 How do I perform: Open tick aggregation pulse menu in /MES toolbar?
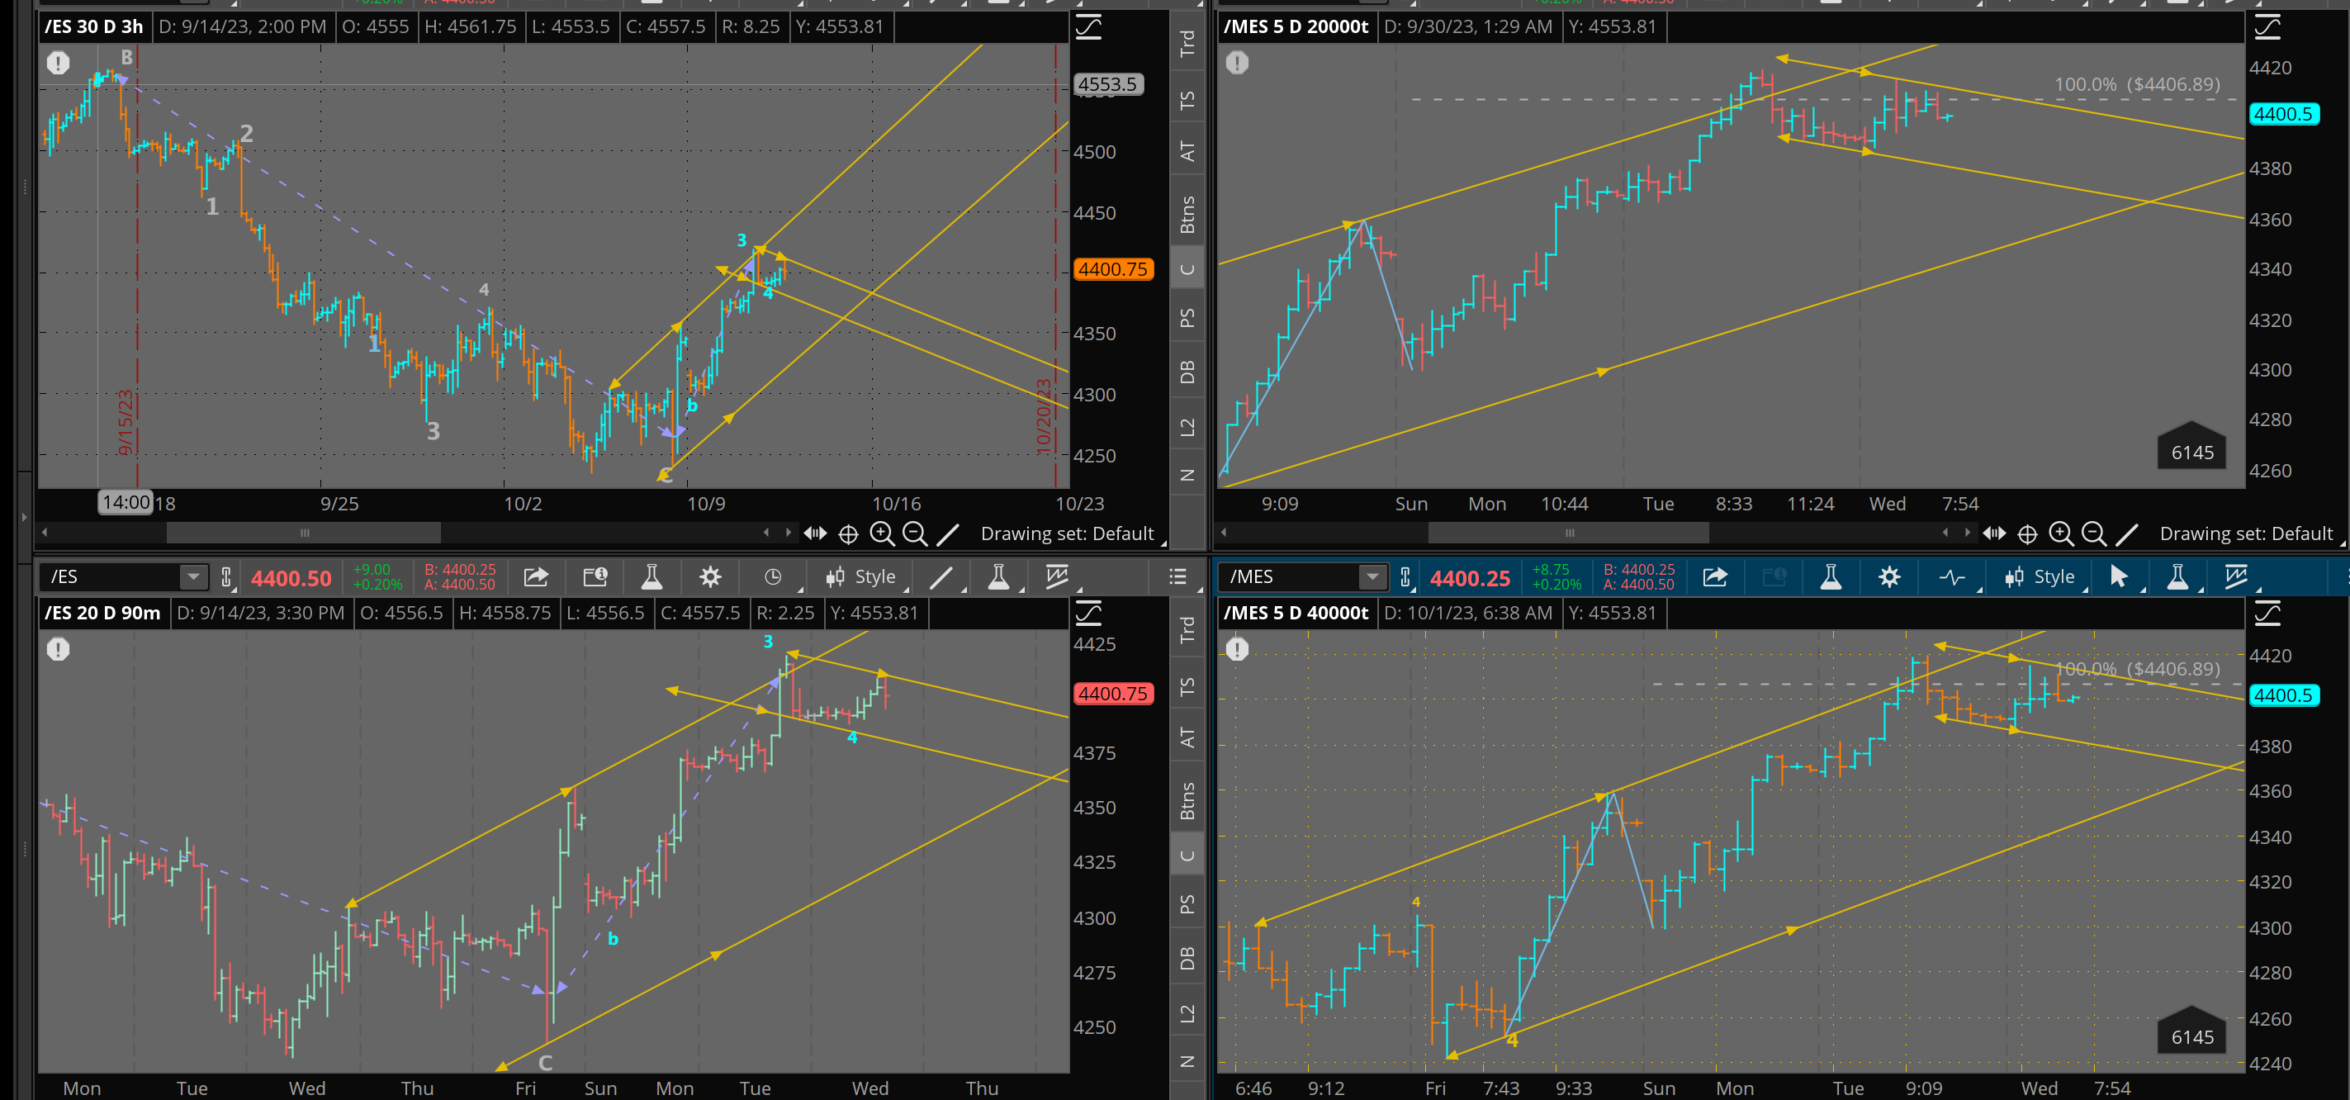[1952, 576]
